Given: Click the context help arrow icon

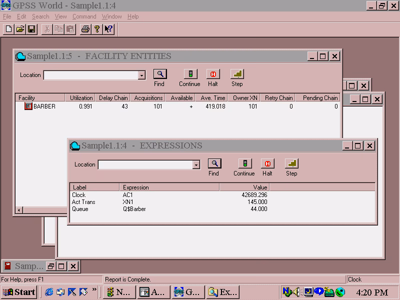Looking at the screenshot, I should (108, 29).
